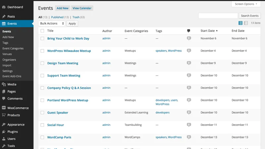Sort by Start Date column
This screenshot has width=265, height=149.
pos(209,31)
